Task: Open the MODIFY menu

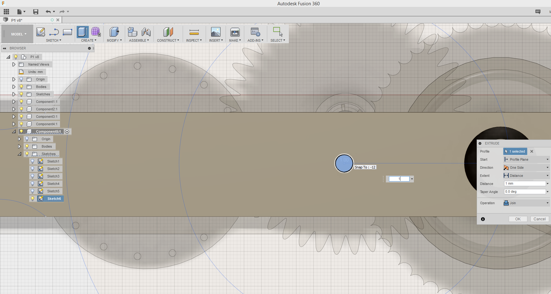Action: 114,40
